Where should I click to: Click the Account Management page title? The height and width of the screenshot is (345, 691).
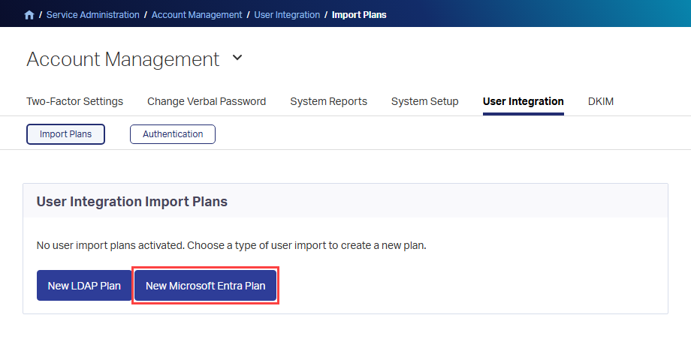point(123,59)
